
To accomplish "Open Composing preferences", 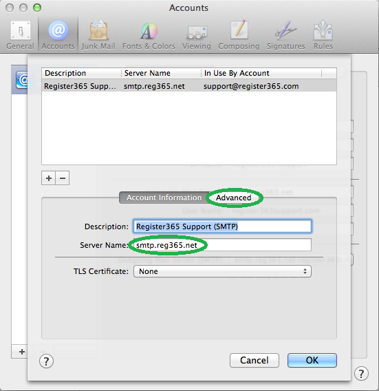I will coord(239,35).
